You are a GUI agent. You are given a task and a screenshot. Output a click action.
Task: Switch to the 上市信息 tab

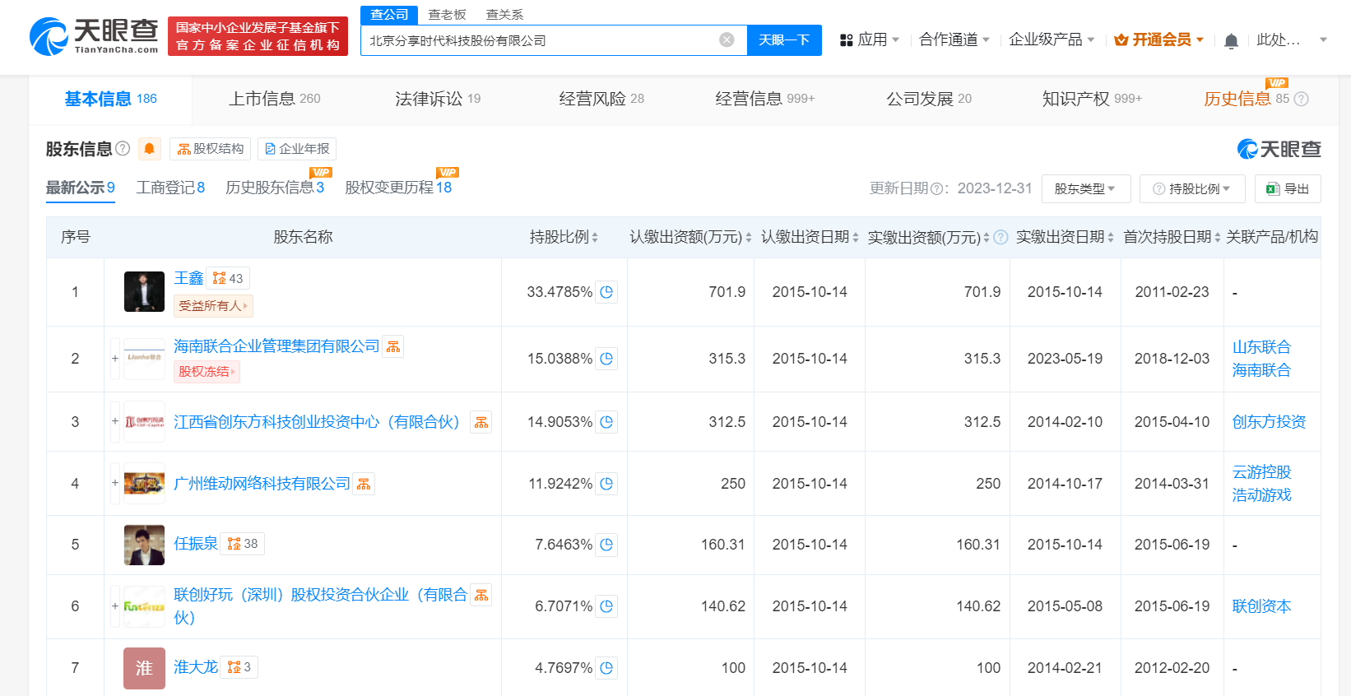(275, 99)
